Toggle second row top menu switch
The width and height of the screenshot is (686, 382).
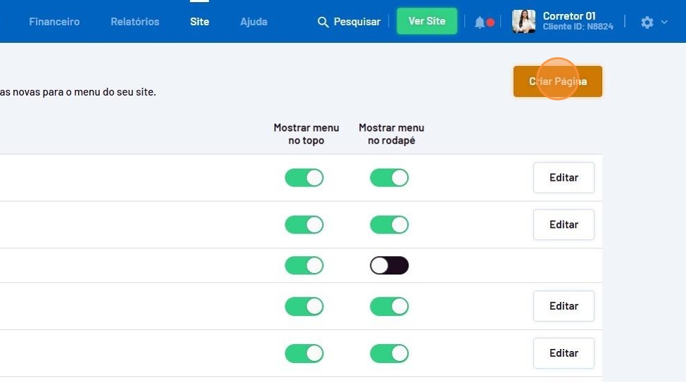(304, 225)
